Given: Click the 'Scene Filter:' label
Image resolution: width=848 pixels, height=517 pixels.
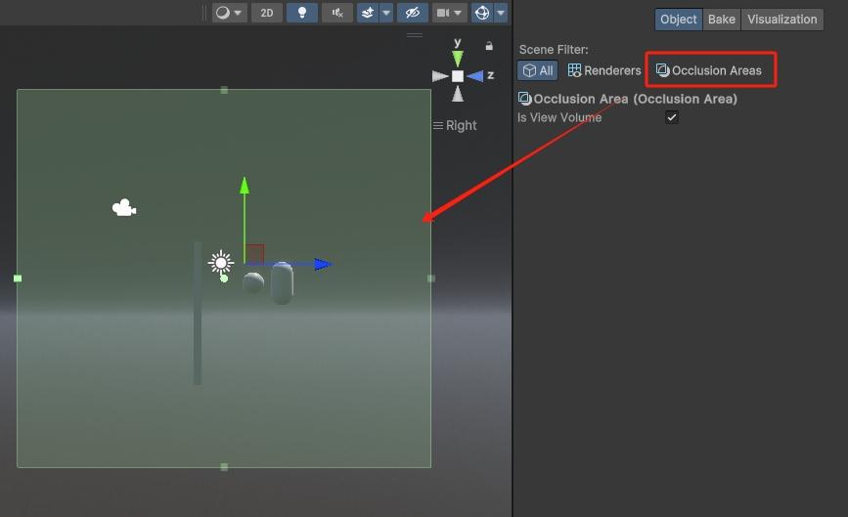Looking at the screenshot, I should pyautogui.click(x=554, y=50).
